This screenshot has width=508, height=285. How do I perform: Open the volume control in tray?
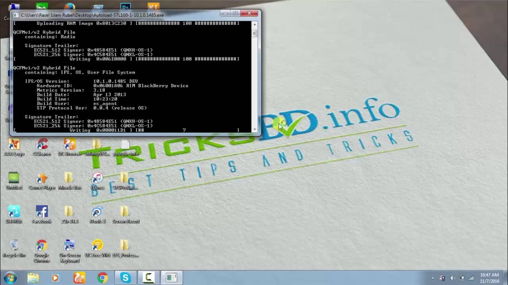click(x=452, y=278)
